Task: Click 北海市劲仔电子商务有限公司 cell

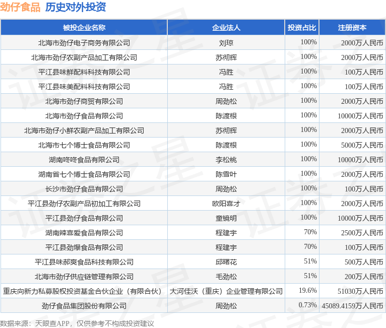Action: click(x=84, y=43)
